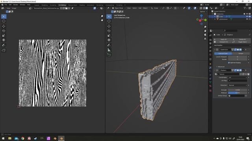
Task: Open the Render menu
Action: [x=16, y=5]
